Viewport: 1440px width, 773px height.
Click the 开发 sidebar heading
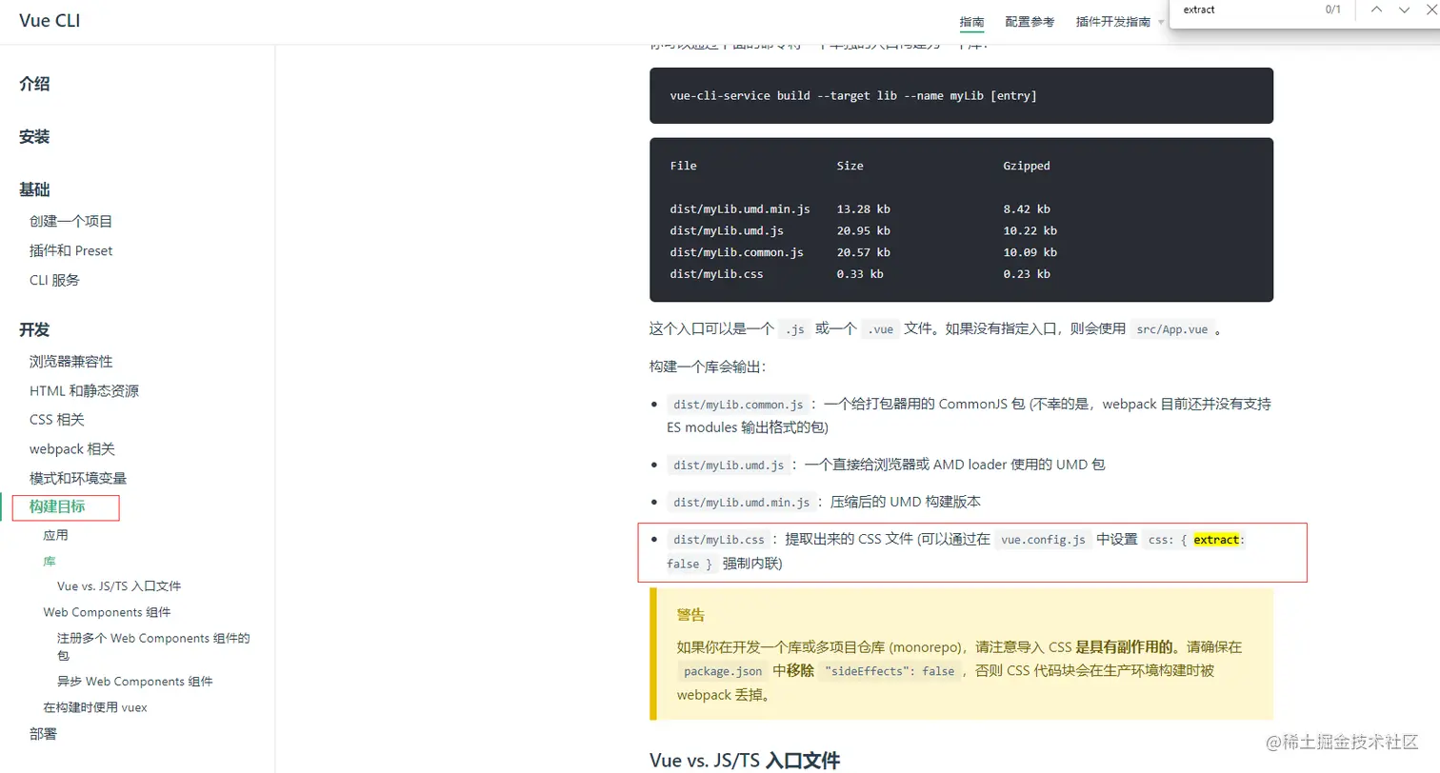pyautogui.click(x=34, y=329)
